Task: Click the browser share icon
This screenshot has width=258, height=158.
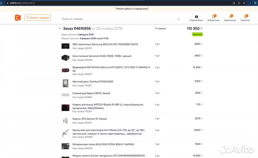Action: pyautogui.click(x=239, y=3)
